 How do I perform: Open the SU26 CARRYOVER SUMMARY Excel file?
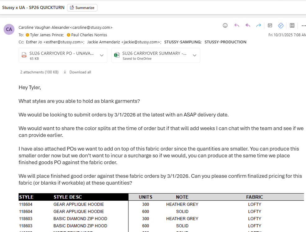click(151, 55)
